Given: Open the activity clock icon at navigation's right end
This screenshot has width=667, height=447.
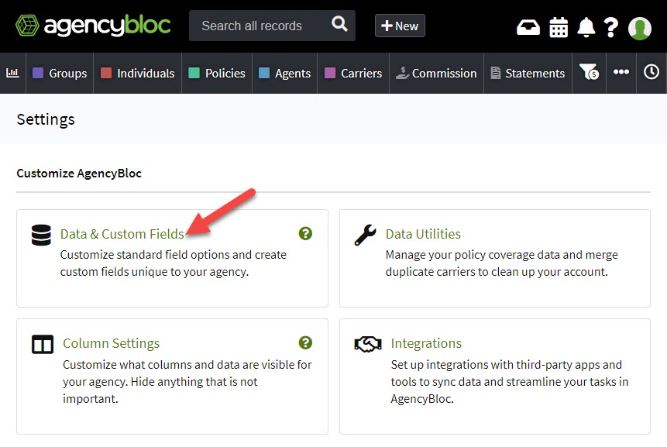Looking at the screenshot, I should coord(652,73).
